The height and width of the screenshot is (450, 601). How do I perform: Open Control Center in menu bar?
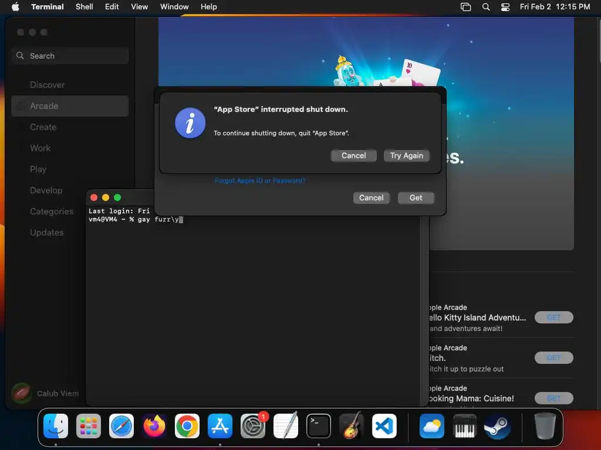point(505,6)
